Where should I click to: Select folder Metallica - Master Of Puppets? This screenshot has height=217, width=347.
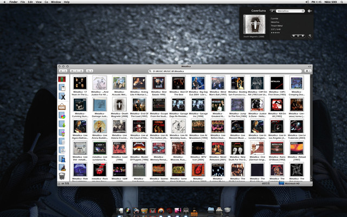click(x=139, y=151)
